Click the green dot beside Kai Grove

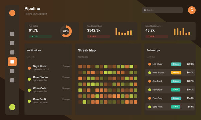click(x=150, y=90)
